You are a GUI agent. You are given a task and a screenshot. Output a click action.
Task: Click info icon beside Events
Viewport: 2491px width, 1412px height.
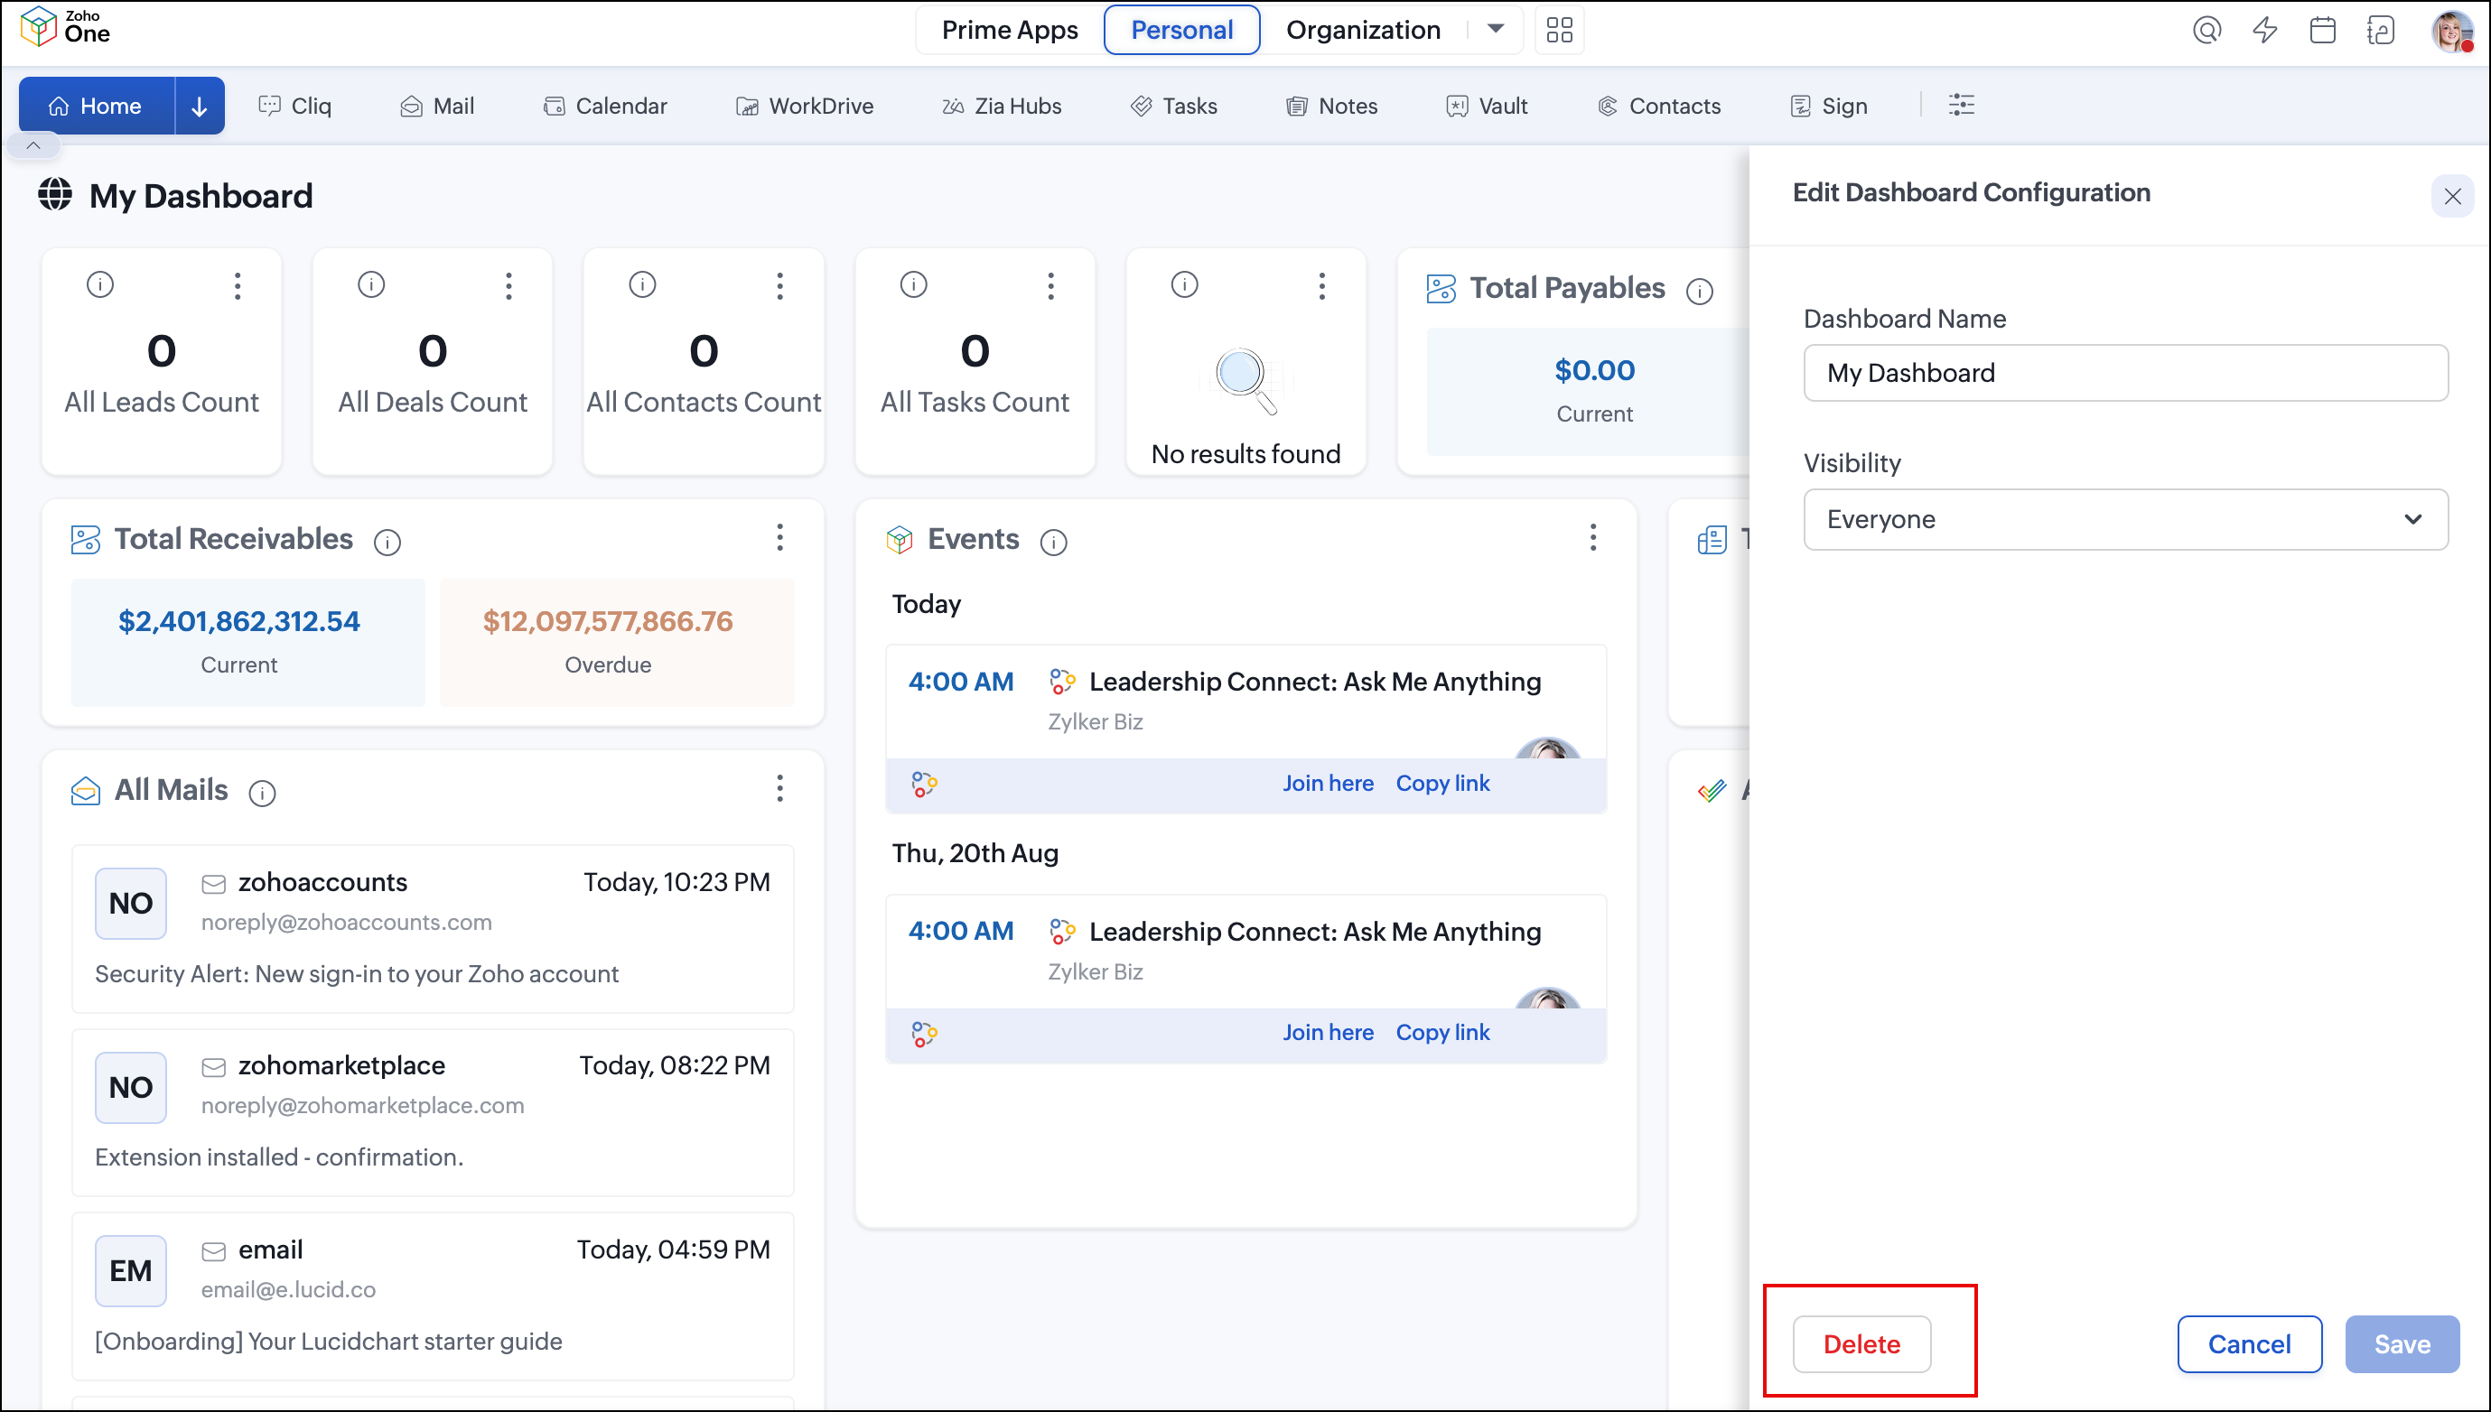point(1053,542)
